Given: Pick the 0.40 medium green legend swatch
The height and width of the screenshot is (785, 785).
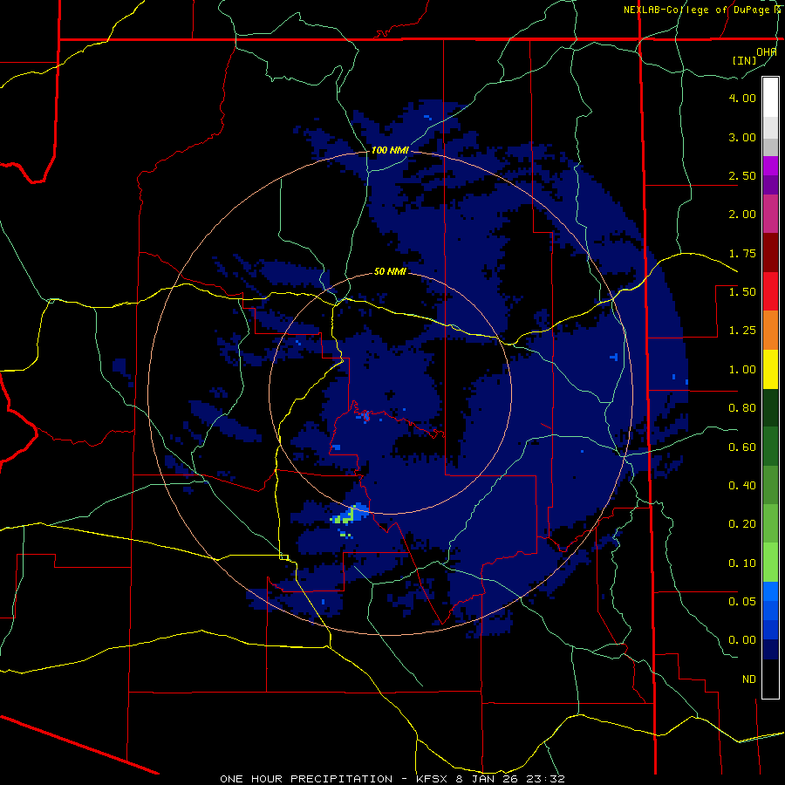Looking at the screenshot, I should 770,485.
